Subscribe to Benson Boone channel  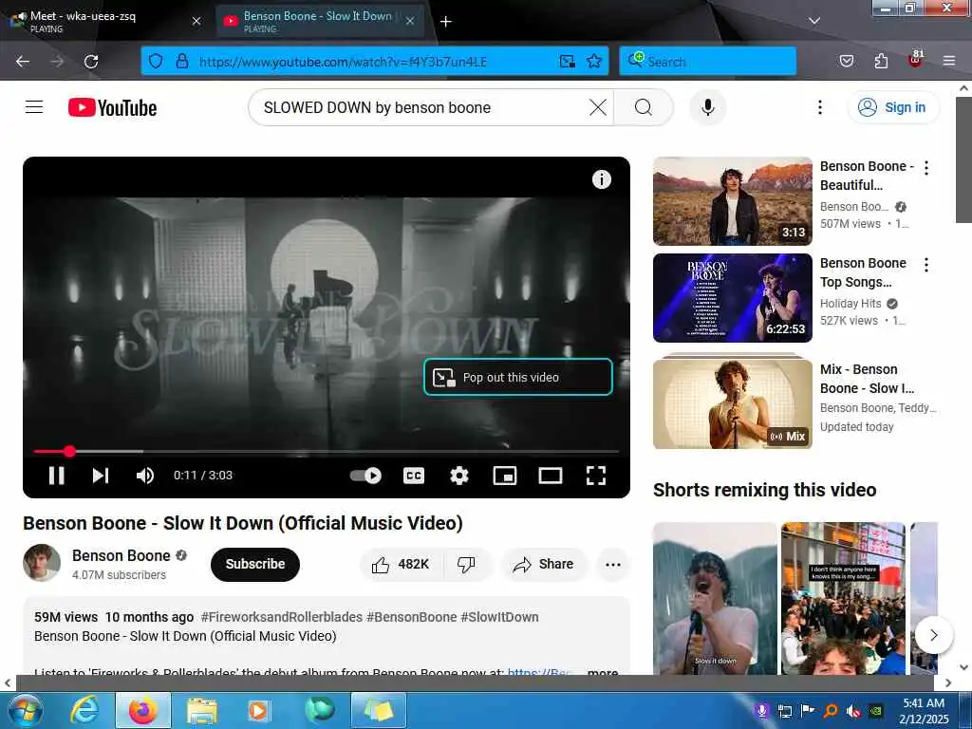[254, 564]
